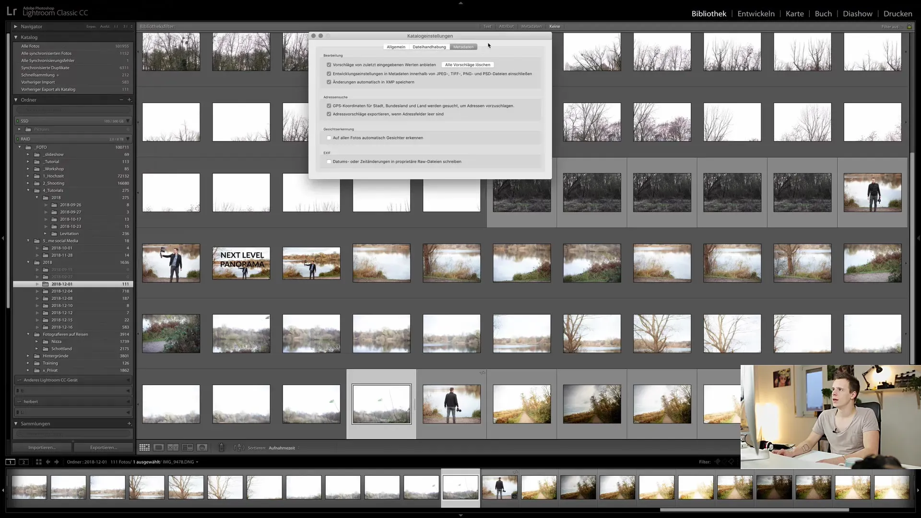Collapse the Sammlungen panel
Viewport: 921px width, 518px height.
16,424
